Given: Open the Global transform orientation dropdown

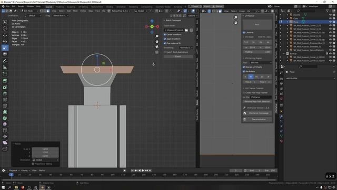Looking at the screenshot, I should click(141, 11).
